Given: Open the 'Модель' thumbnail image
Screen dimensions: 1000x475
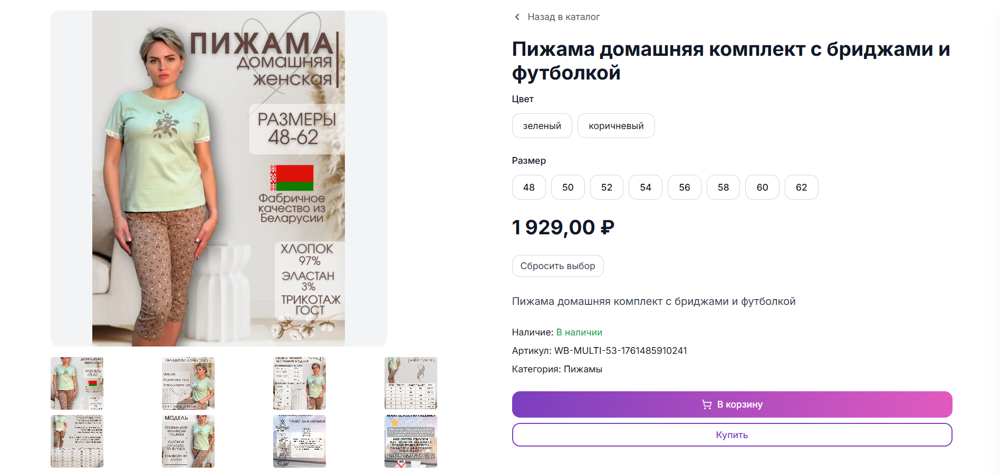Looking at the screenshot, I should coord(188,441).
